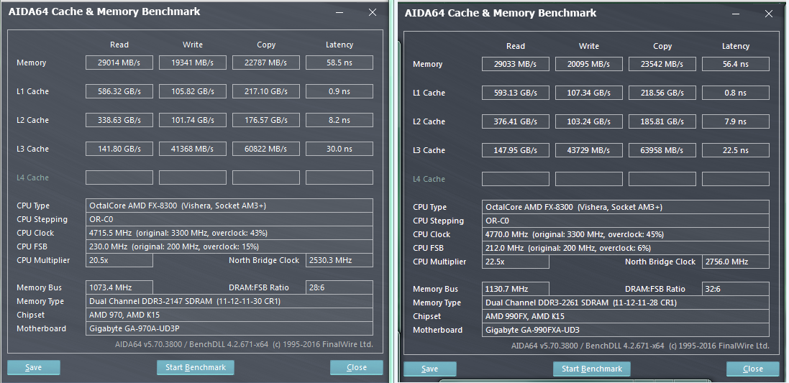Image resolution: width=789 pixels, height=383 pixels.
Task: Select L3 Cache Latency value 22.5 ns
Action: pos(736,150)
